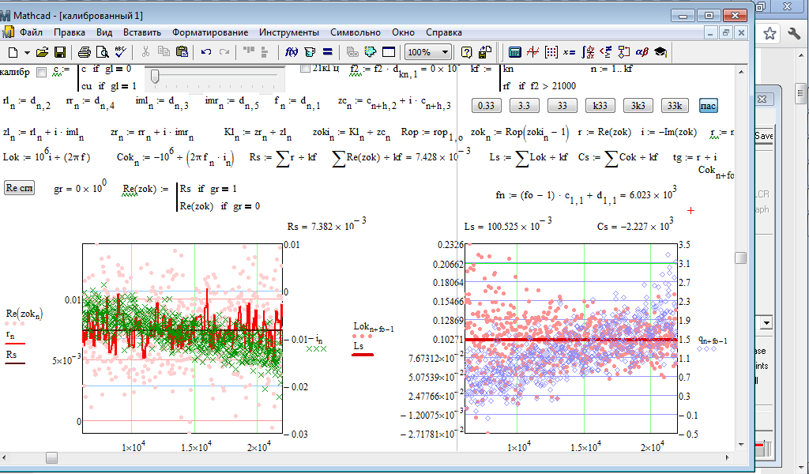Viewport: 809px width, 474px height.
Task: Select the Rs = 7.382 × 10⁻³ result
Action: (x=328, y=225)
